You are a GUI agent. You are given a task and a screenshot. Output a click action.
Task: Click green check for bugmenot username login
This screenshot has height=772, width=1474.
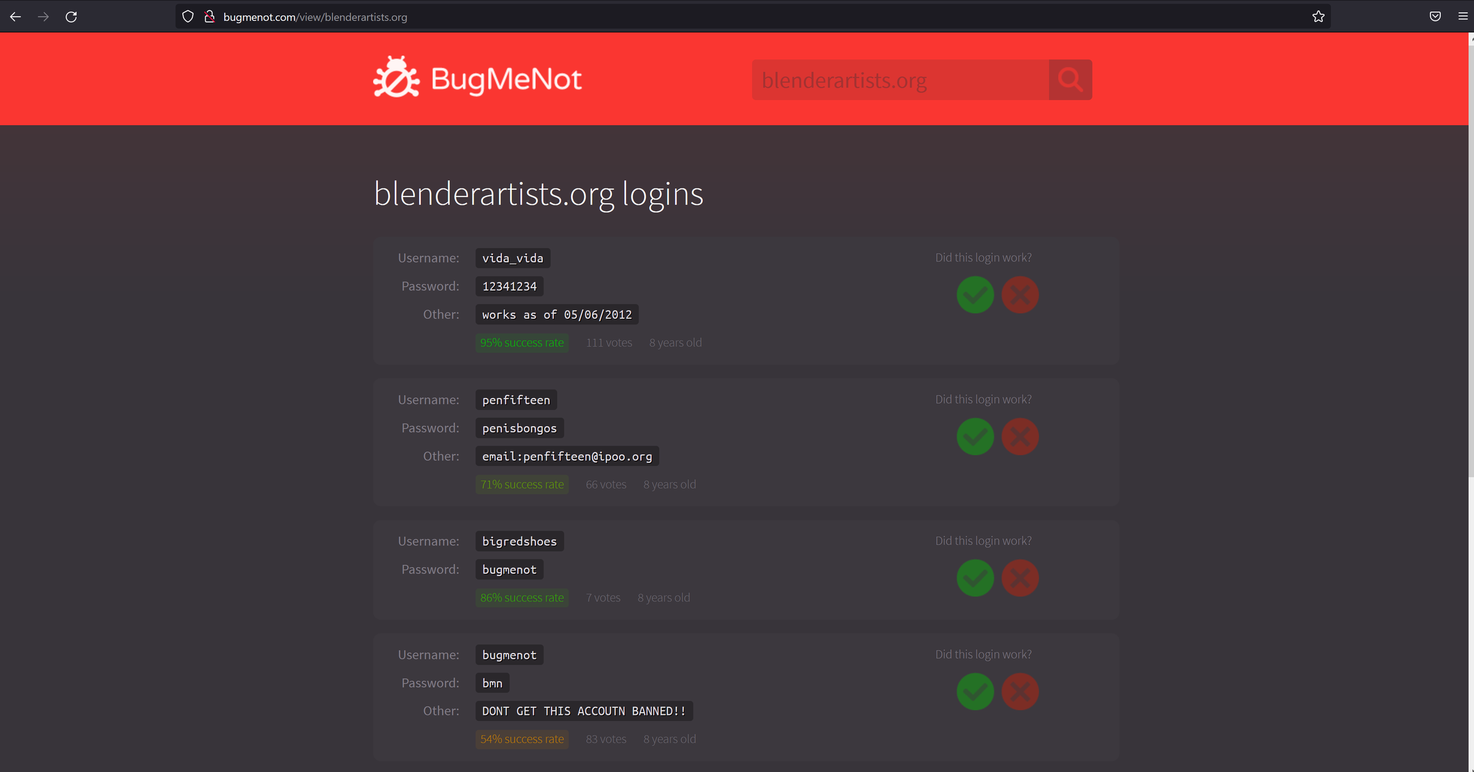tap(975, 692)
